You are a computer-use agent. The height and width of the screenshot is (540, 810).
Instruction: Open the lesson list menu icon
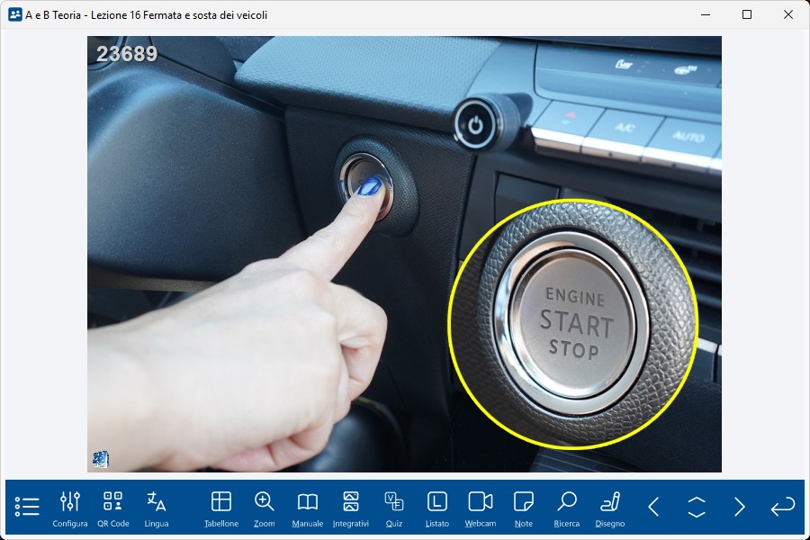click(27, 507)
